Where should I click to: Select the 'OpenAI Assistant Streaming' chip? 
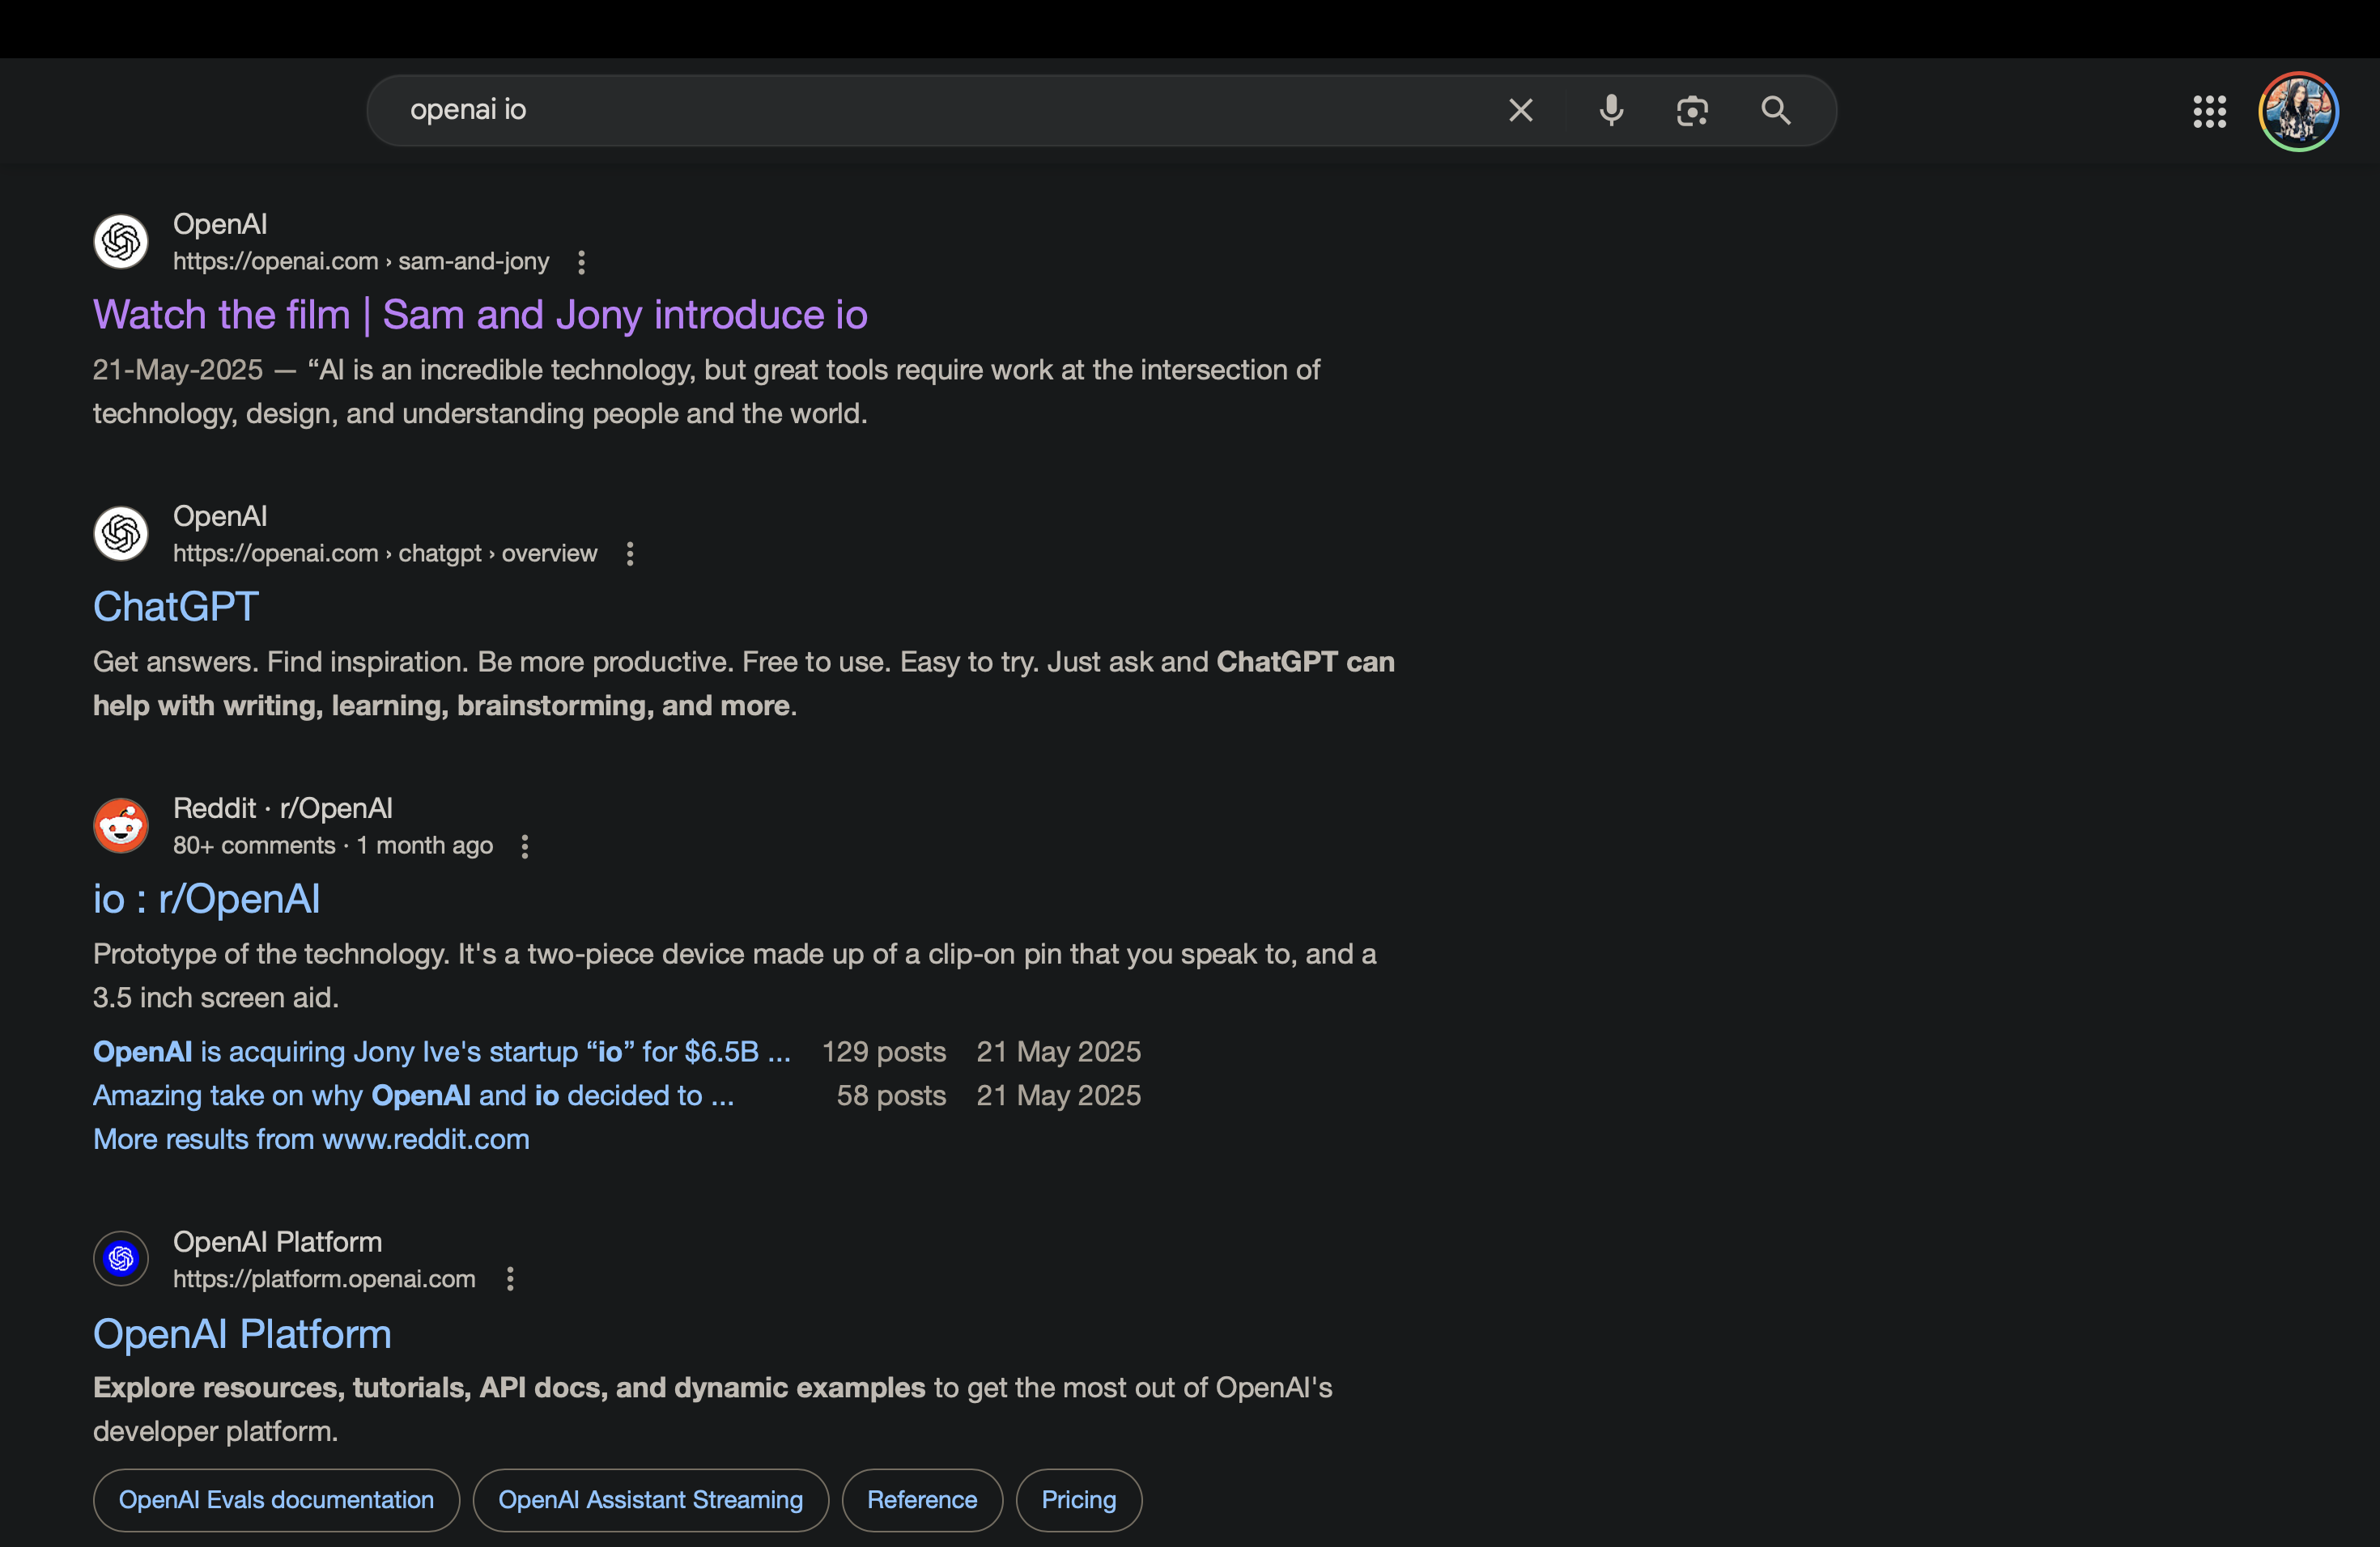(x=651, y=1500)
